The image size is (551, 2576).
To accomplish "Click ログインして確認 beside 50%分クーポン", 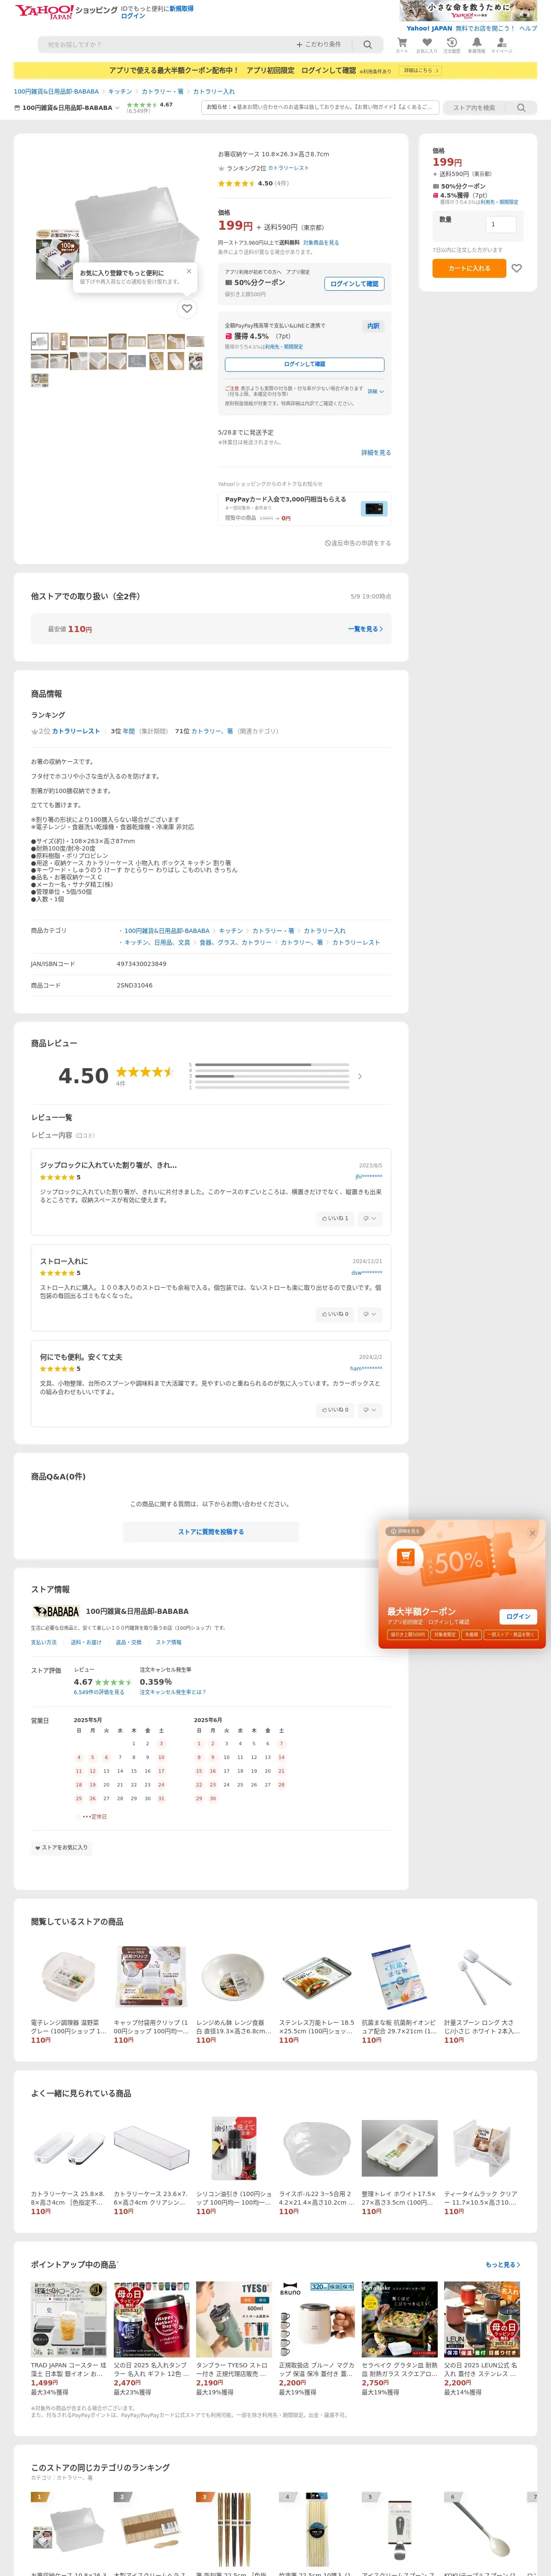I will click(355, 284).
